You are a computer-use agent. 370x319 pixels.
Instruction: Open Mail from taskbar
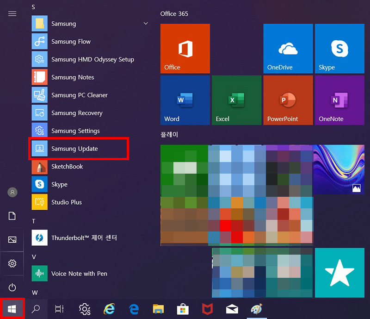[x=232, y=309]
